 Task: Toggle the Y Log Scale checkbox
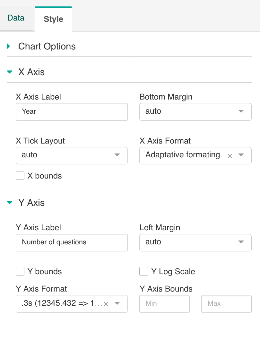(x=143, y=271)
